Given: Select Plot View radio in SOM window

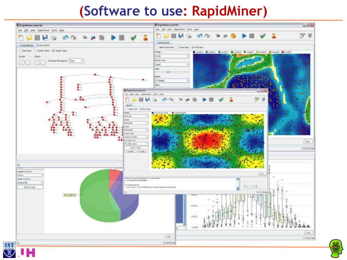Looking at the screenshot, I should coord(192,47).
